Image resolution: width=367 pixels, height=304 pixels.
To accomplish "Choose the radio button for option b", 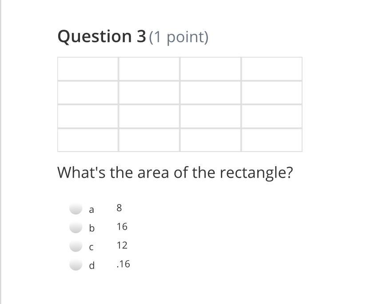I will tap(76, 228).
